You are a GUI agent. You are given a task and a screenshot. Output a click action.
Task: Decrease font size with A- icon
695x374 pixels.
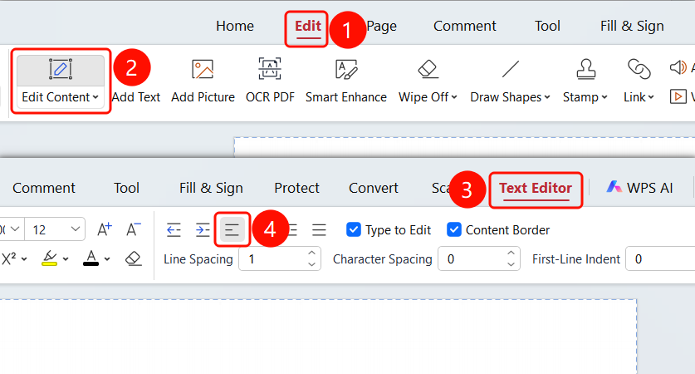(133, 229)
